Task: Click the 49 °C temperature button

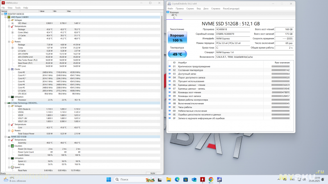Action: (178, 54)
